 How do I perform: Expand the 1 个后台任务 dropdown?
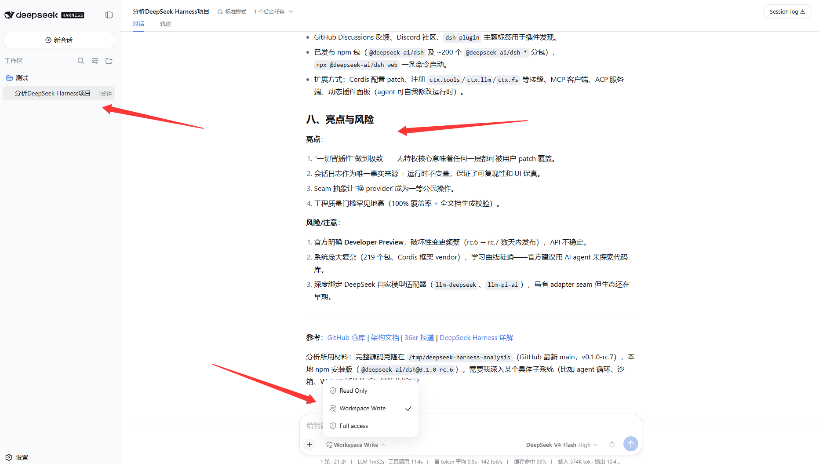pyautogui.click(x=273, y=11)
